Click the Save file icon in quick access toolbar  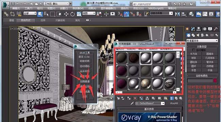click(13, 4)
